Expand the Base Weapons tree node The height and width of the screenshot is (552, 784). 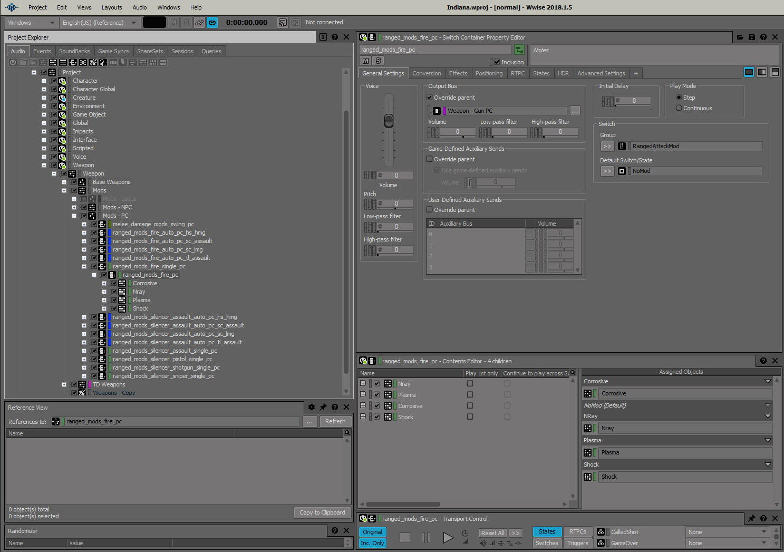point(64,182)
